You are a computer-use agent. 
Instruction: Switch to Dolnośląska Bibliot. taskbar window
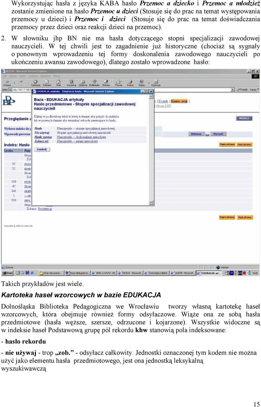157,273
